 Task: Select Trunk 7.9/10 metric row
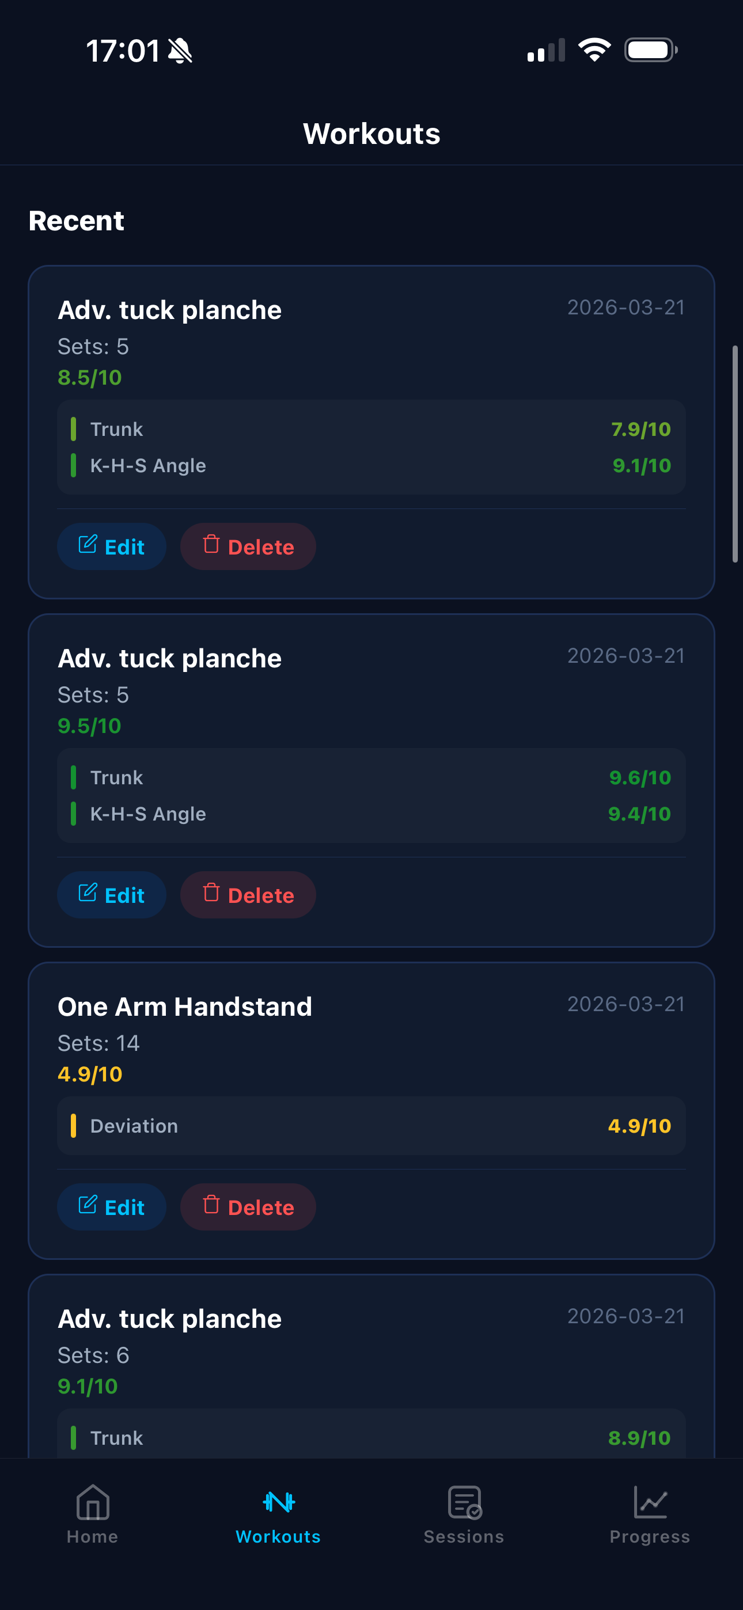(x=371, y=430)
